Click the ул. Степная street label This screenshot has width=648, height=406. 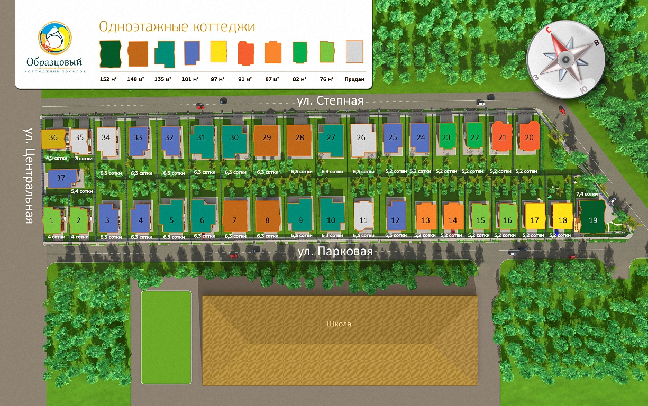[329, 100]
